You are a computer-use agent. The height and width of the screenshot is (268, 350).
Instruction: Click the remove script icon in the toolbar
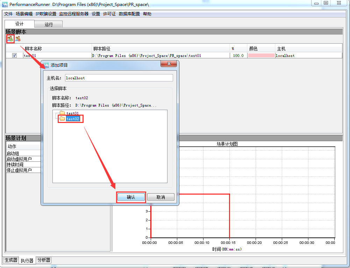coord(18,39)
